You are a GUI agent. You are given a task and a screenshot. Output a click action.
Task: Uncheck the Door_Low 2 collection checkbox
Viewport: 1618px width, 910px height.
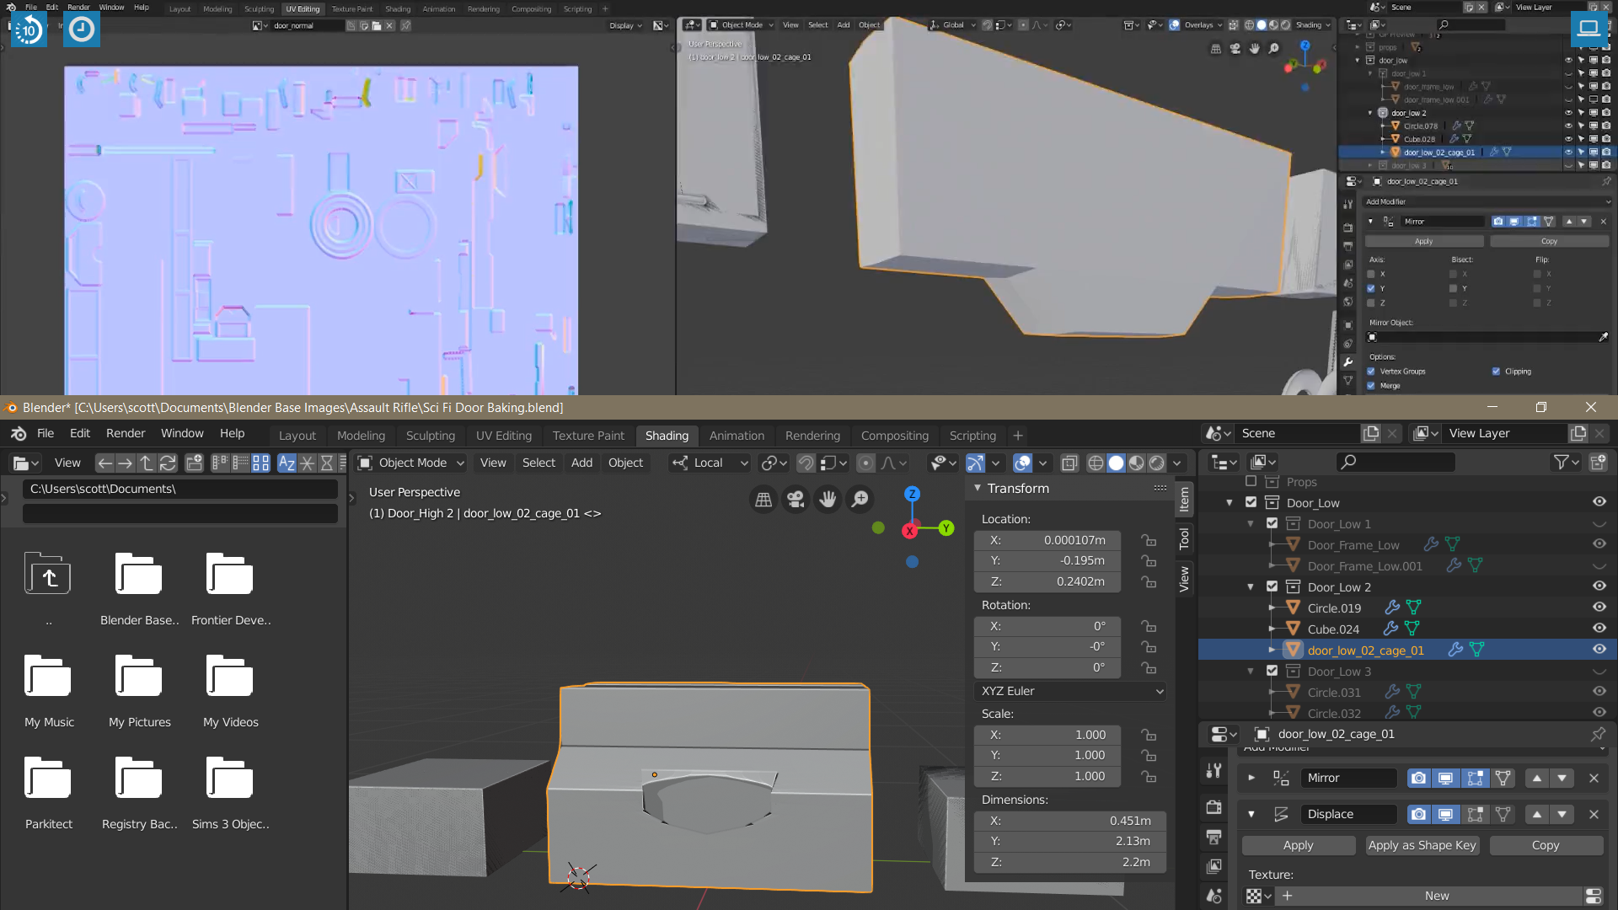[x=1272, y=586]
